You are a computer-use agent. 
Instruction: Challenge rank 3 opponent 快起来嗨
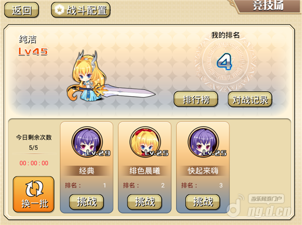(203, 202)
